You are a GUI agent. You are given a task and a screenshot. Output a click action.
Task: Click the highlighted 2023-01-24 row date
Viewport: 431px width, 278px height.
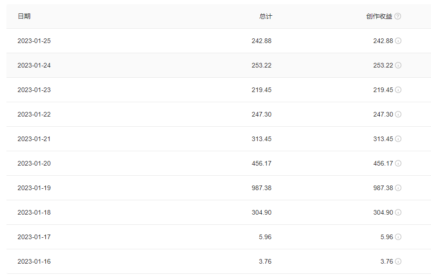pos(34,65)
